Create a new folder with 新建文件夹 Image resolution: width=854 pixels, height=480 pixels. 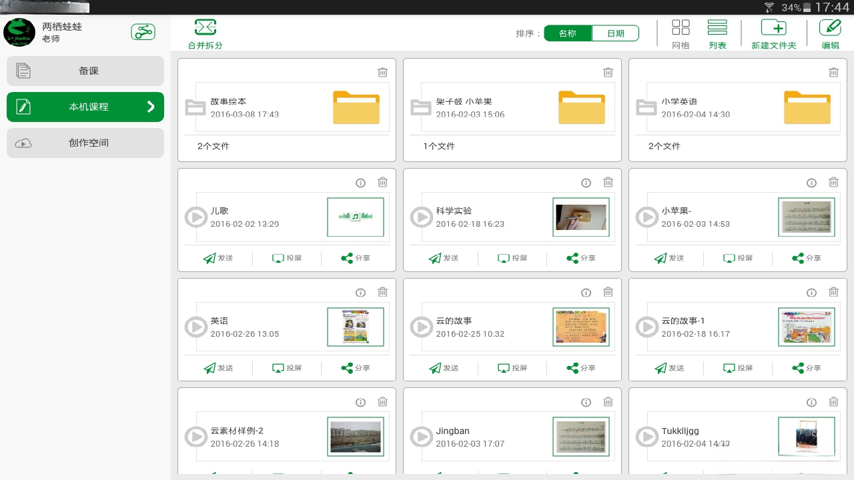click(x=774, y=34)
